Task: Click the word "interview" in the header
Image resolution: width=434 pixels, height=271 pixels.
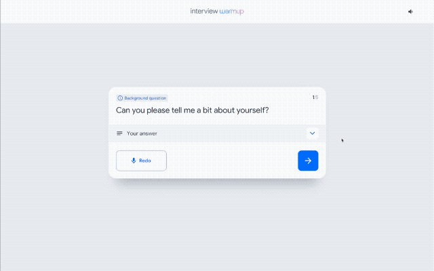Action: (x=204, y=12)
